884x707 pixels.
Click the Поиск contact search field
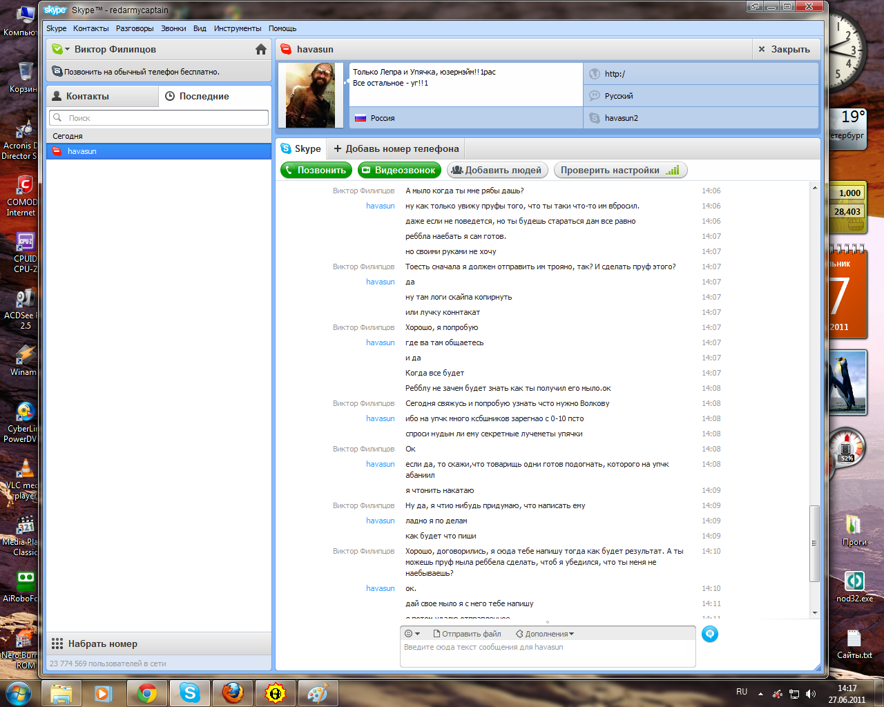coord(159,118)
